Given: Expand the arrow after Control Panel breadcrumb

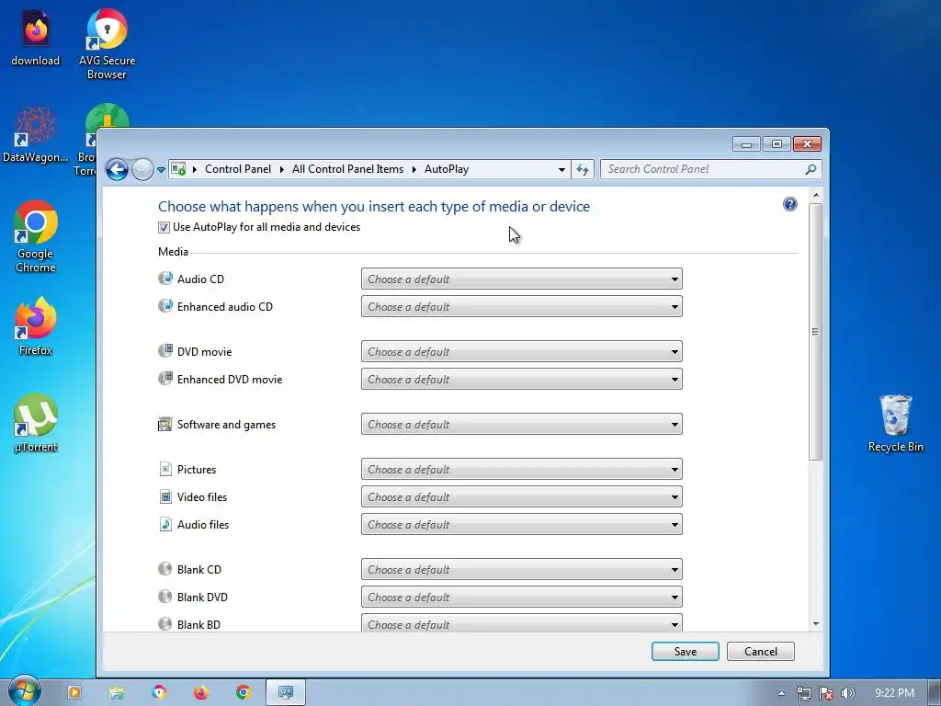Looking at the screenshot, I should coord(281,169).
